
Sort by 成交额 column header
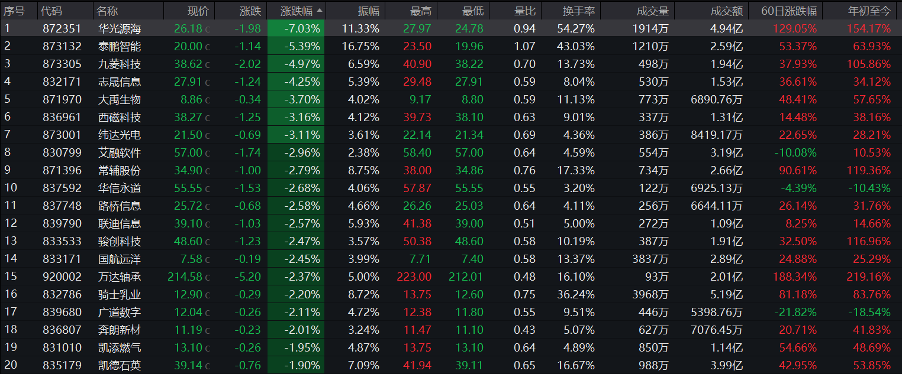click(726, 11)
